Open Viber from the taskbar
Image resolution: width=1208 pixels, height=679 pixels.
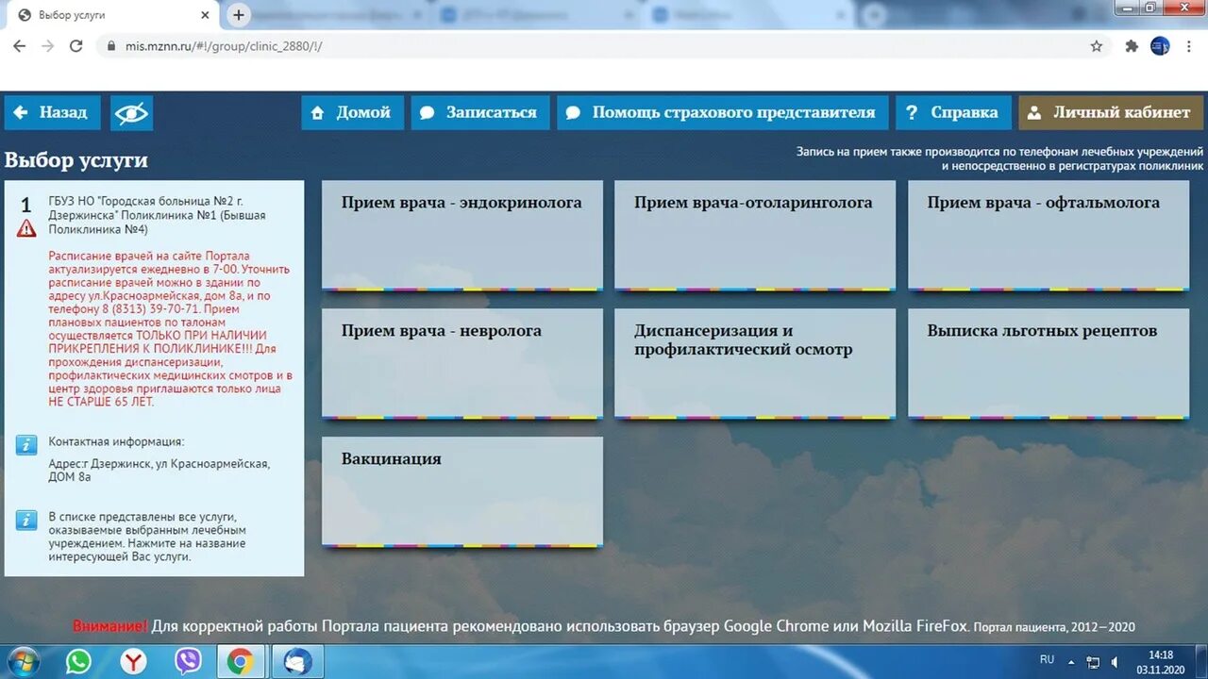pyautogui.click(x=188, y=661)
